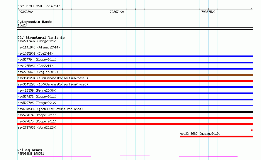This screenshot has width=261, height=160.
Task: Click the DGV Structural Variants track heading
Action: click(x=41, y=38)
